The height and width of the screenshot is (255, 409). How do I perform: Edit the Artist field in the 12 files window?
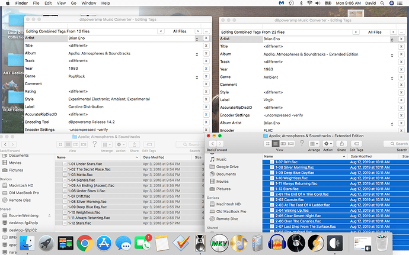(131, 38)
